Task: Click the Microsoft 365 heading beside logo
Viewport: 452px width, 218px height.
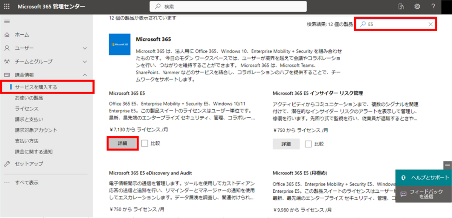Action: [x=153, y=39]
